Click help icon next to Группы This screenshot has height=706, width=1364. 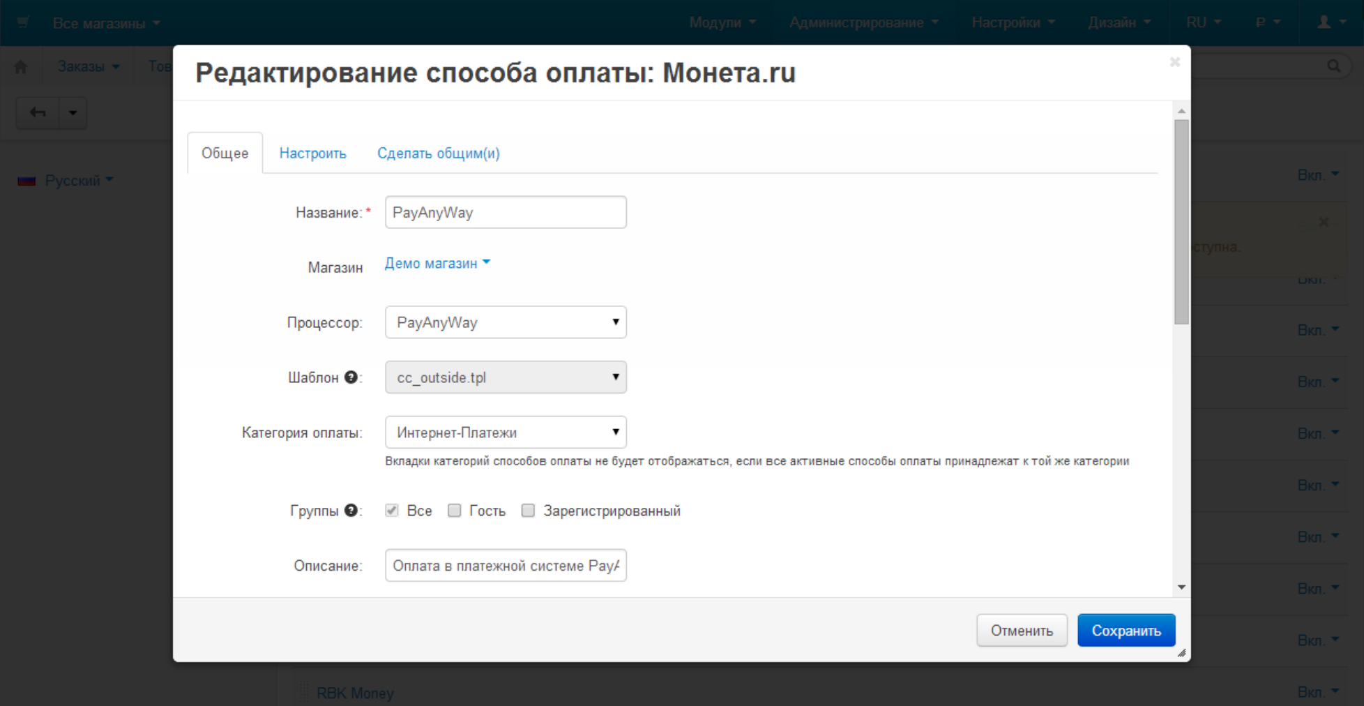[x=351, y=510]
